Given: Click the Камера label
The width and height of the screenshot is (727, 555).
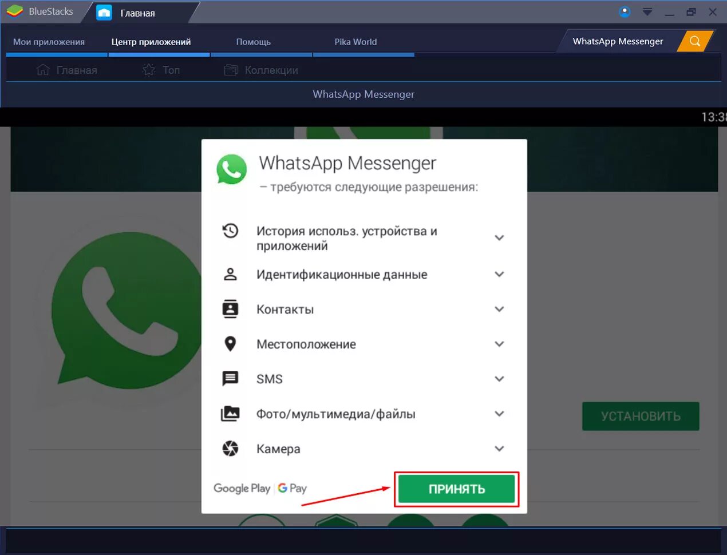Looking at the screenshot, I should (278, 449).
